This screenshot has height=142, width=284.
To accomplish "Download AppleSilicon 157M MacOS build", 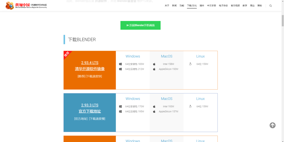I will pos(169,112).
